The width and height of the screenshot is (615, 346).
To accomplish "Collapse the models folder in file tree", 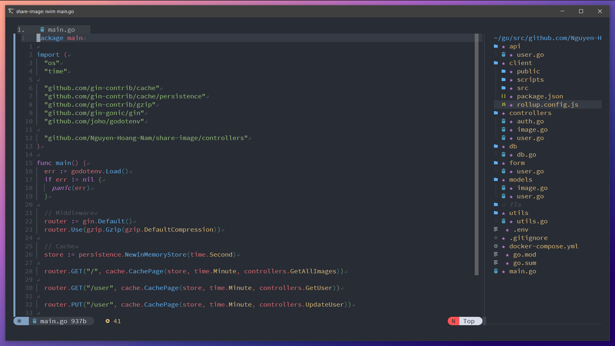I will click(x=520, y=179).
